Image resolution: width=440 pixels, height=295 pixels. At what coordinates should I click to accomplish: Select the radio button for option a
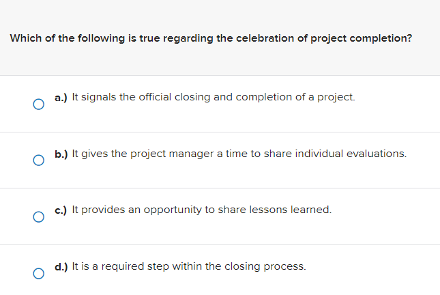click(39, 104)
